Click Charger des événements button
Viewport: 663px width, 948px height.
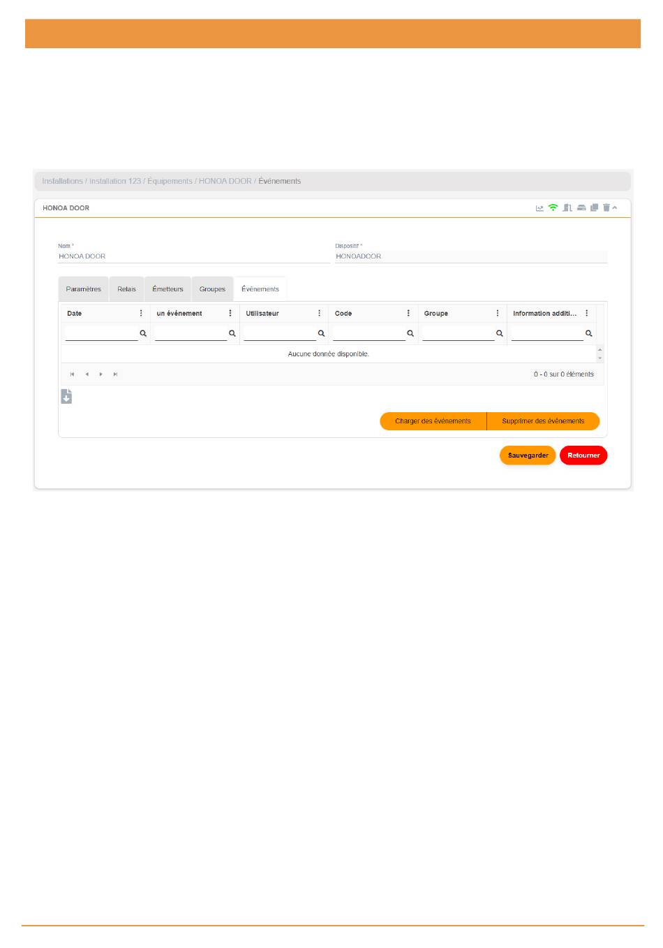pos(433,421)
